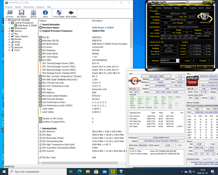Open the taskbar clock and date
The image size is (218, 175).
pyautogui.click(x=202, y=172)
